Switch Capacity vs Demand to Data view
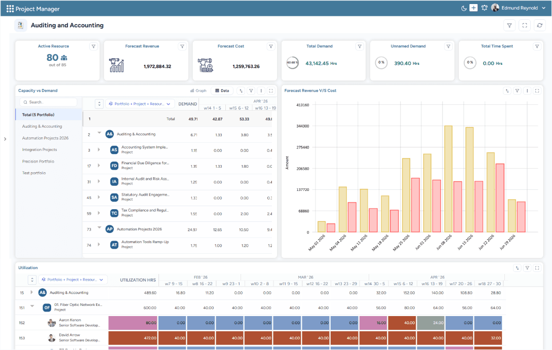The image size is (552, 350). [x=222, y=91]
